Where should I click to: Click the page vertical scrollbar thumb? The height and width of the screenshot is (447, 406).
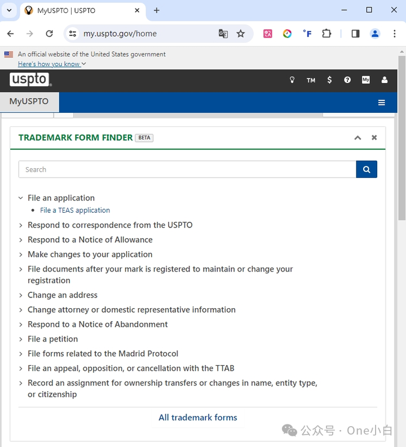tap(401, 138)
